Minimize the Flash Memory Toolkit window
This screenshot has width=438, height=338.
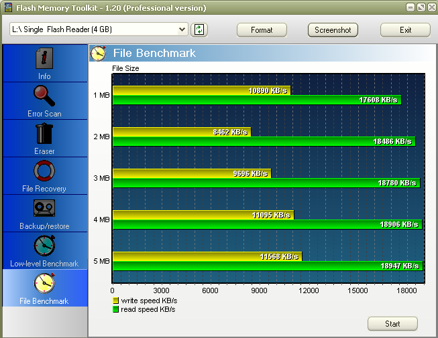[x=410, y=7]
